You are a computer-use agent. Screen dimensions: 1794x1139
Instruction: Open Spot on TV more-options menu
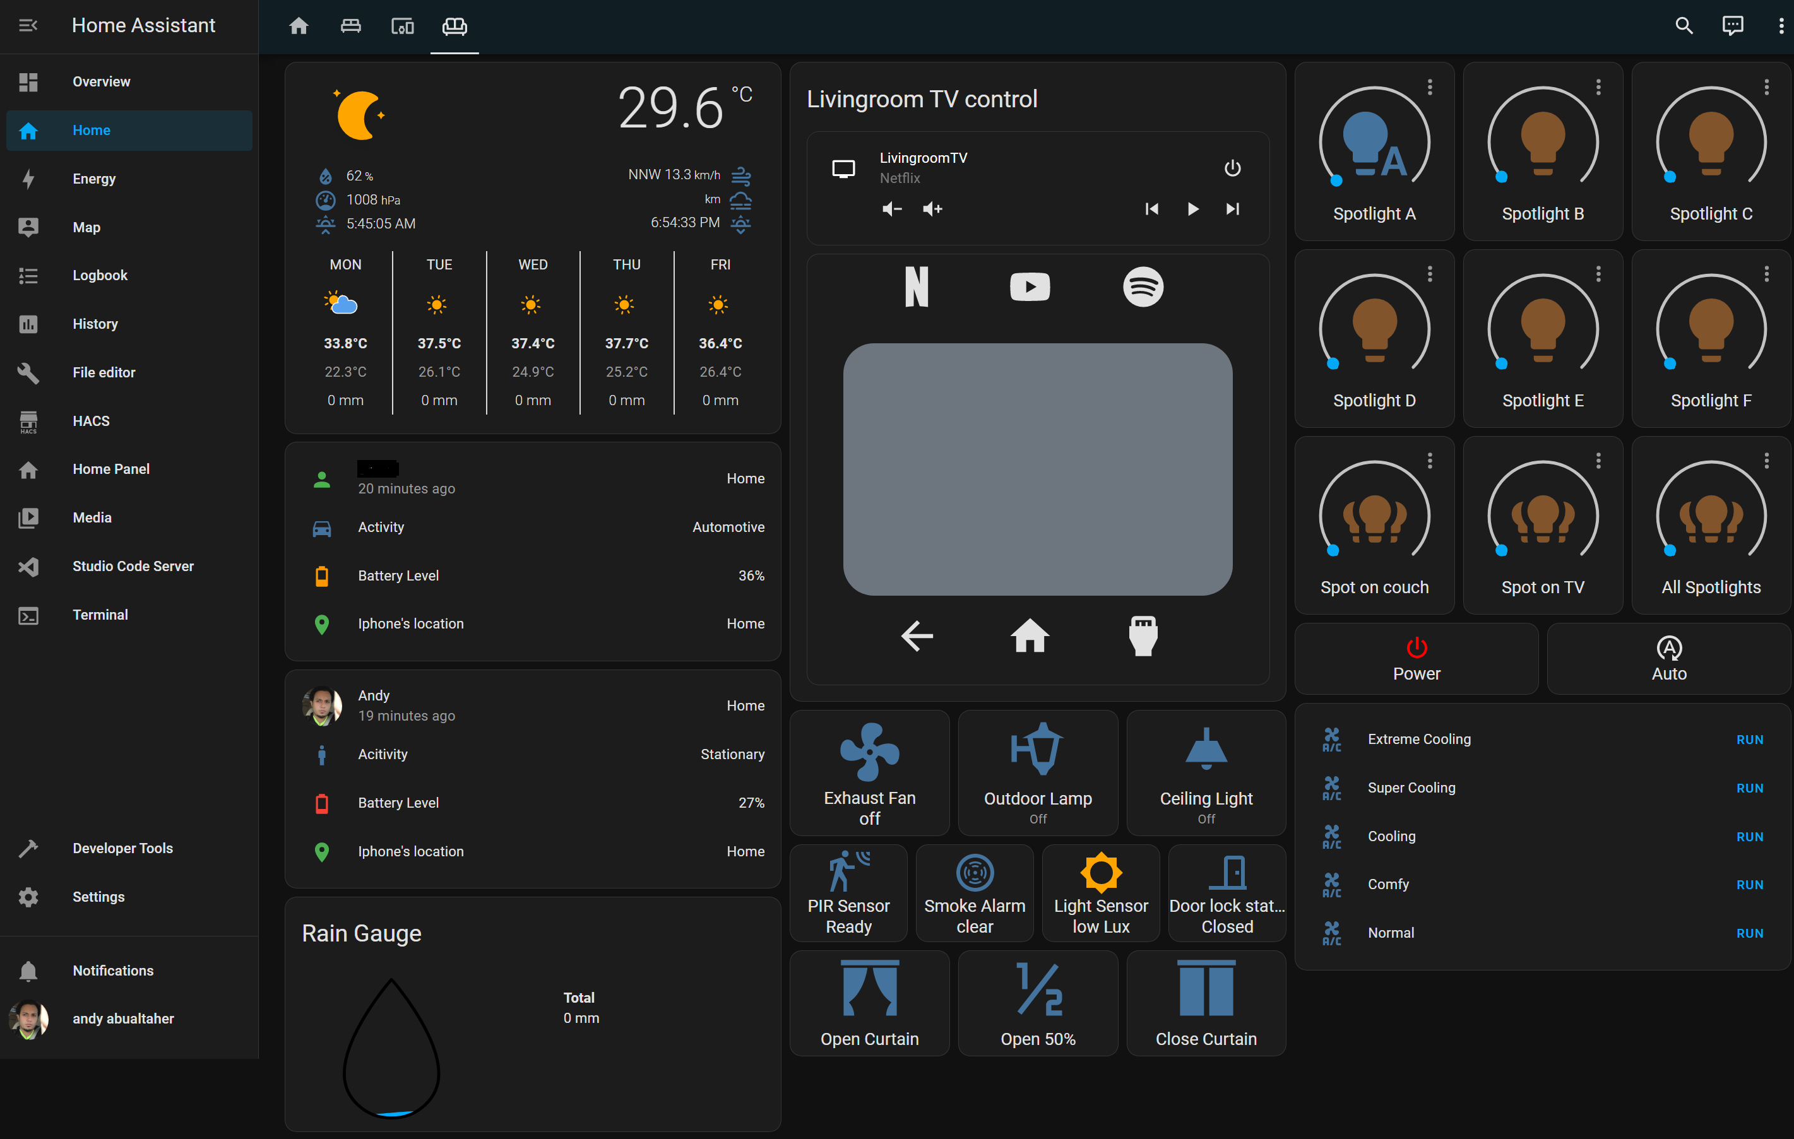[x=1597, y=461]
